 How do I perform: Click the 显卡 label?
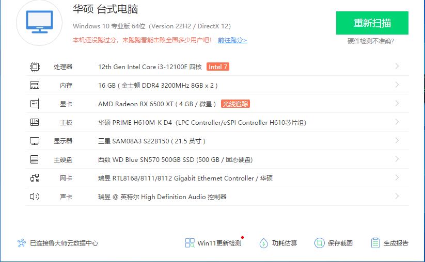pyautogui.click(x=66, y=104)
